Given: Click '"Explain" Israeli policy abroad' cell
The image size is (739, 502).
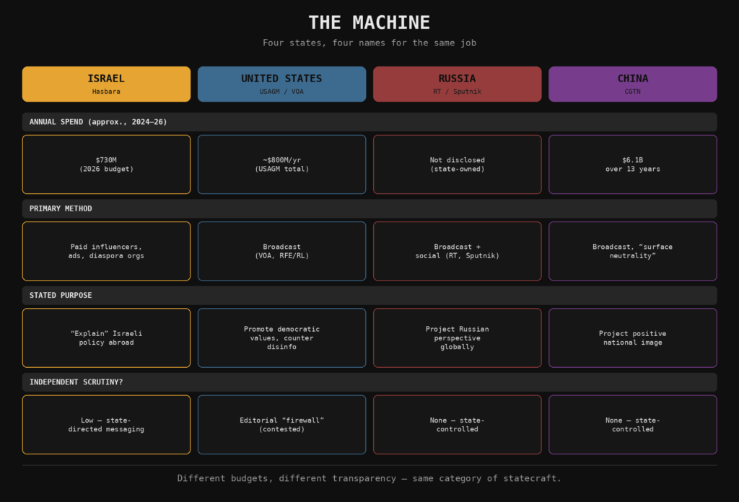Looking at the screenshot, I should [x=107, y=338].
